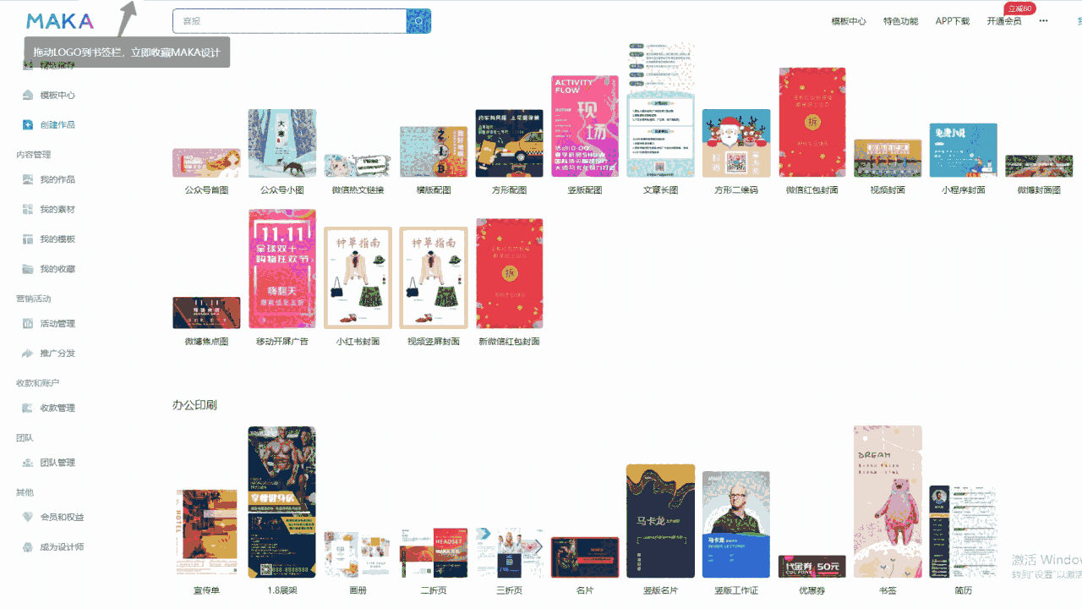Screen dimensions: 1082x609
Task: Select the 公众号首图 template thumbnail
Action: (206, 162)
